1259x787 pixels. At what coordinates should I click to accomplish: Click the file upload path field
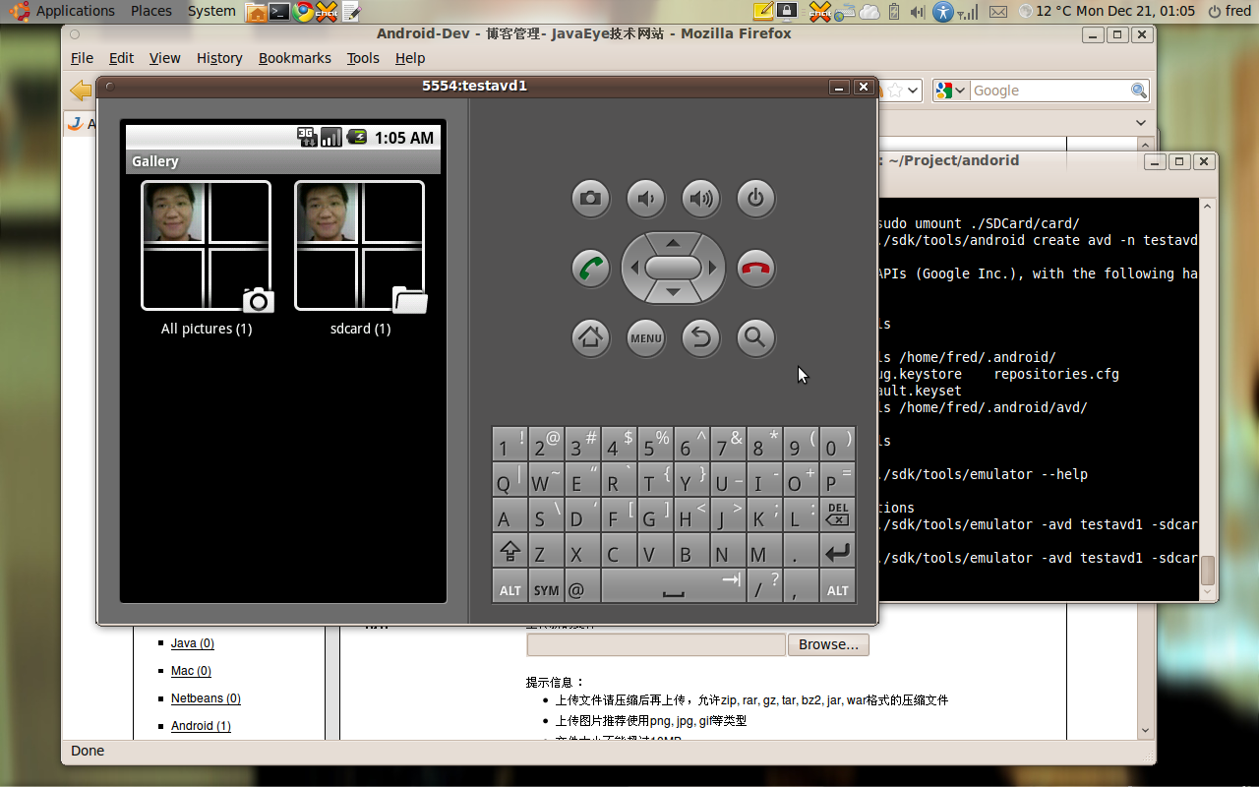(656, 644)
